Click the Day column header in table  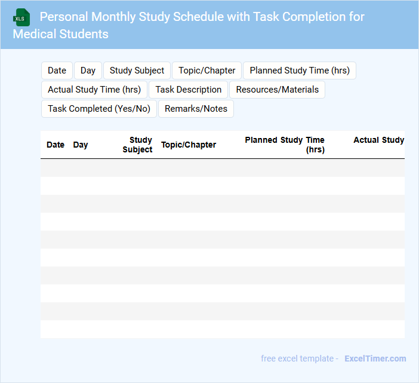pos(81,145)
